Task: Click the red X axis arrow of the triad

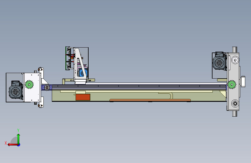Action: 13,145
